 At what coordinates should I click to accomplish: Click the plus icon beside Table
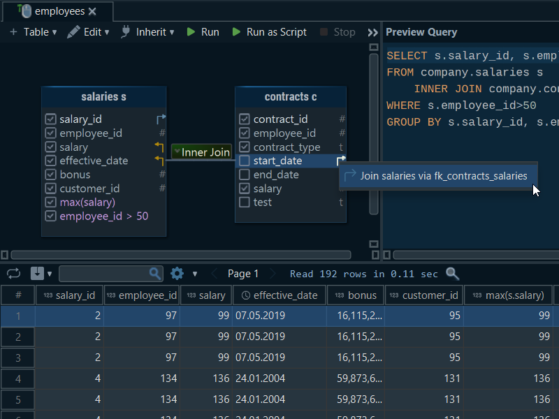(x=13, y=32)
